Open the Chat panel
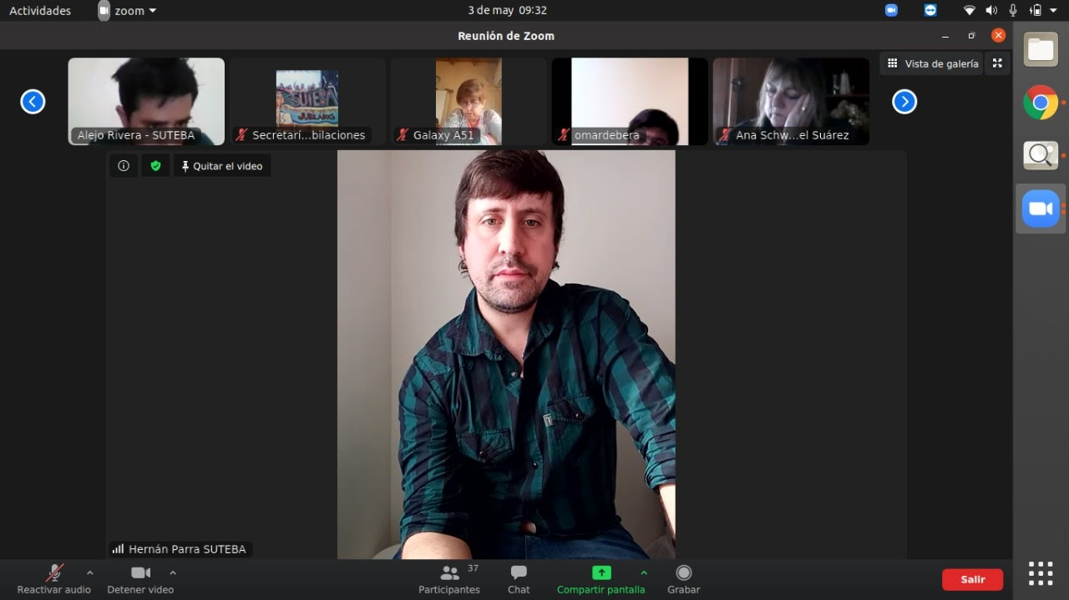Image resolution: width=1069 pixels, height=600 pixels. click(x=519, y=579)
